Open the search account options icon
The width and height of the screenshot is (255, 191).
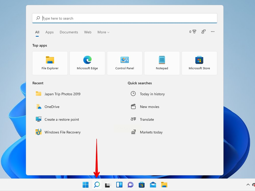tap(203, 32)
